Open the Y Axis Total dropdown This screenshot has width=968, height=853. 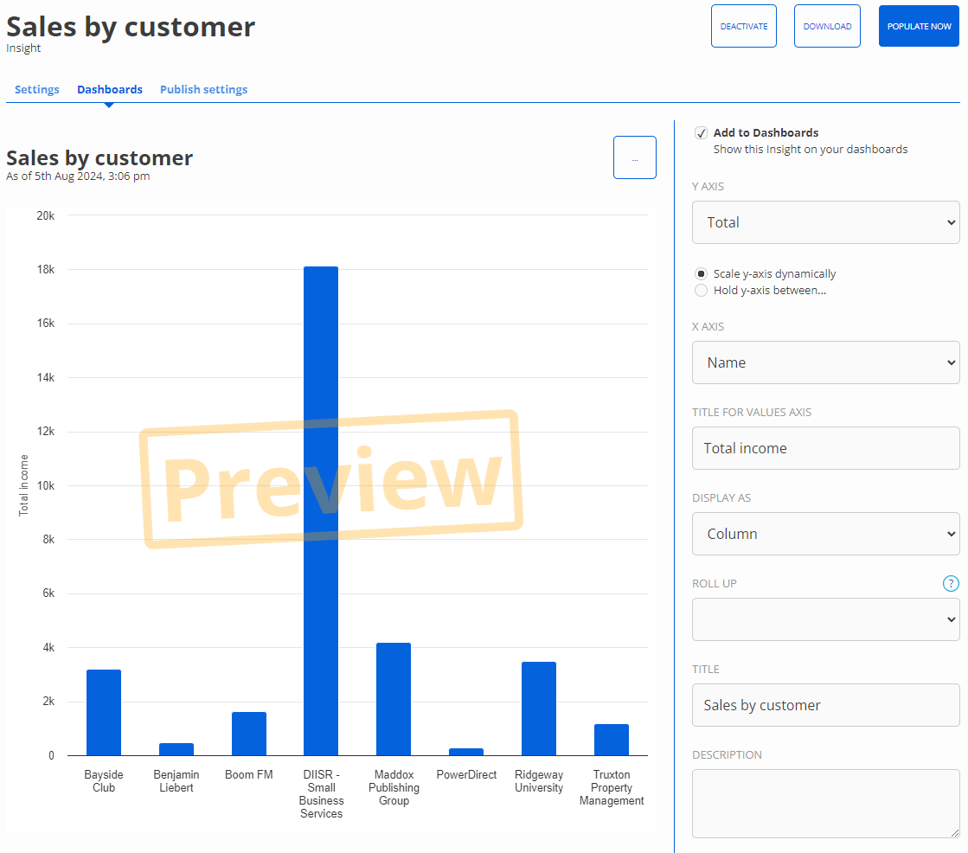(825, 222)
